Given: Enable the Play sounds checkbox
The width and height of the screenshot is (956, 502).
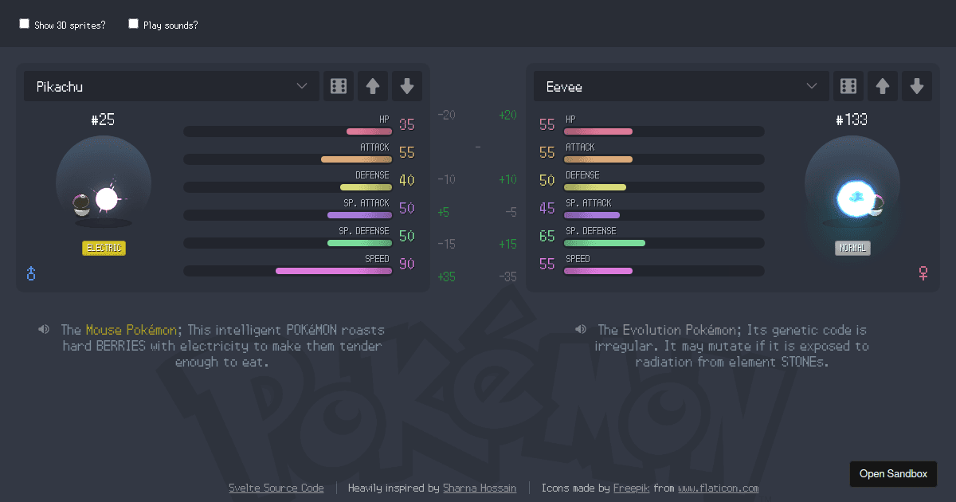Looking at the screenshot, I should tap(133, 23).
